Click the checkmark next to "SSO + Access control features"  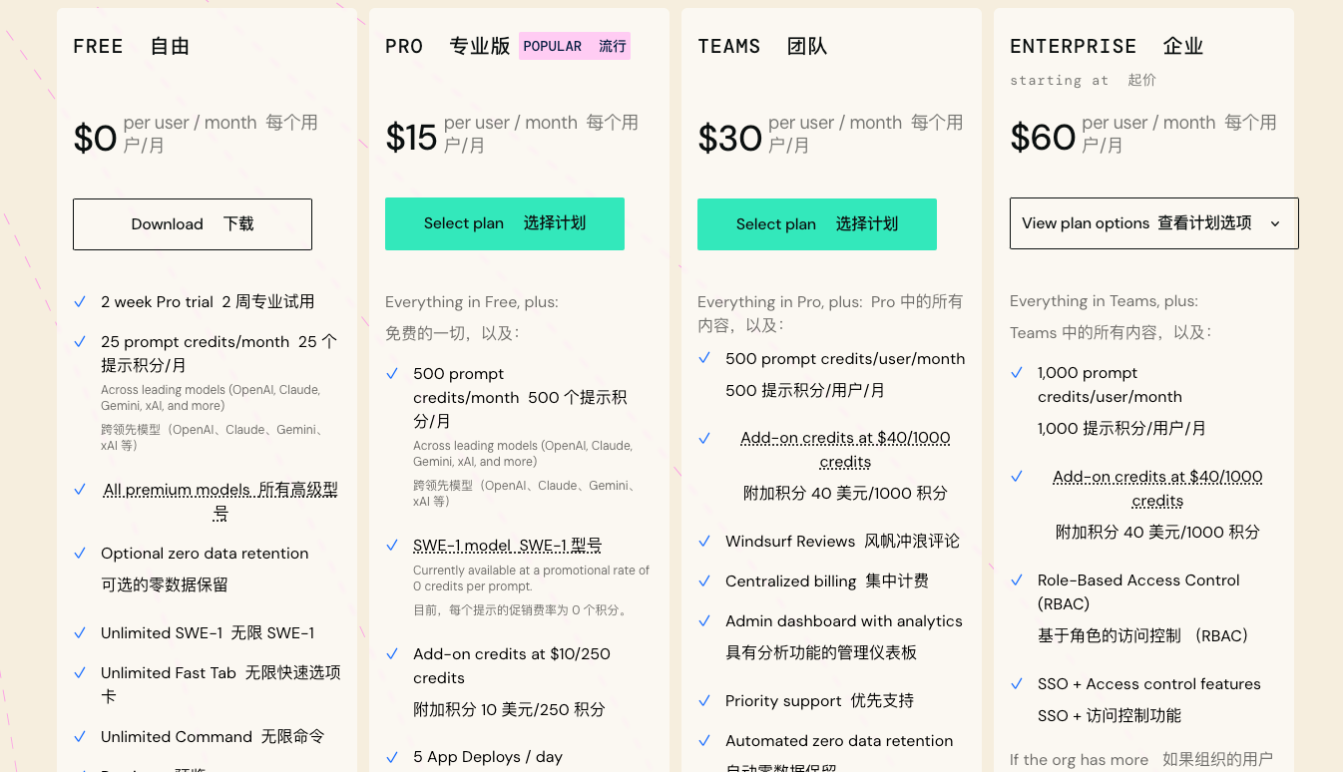(x=1017, y=683)
